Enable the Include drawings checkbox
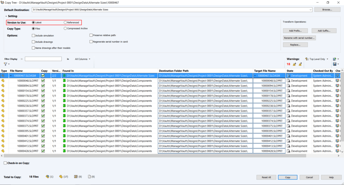The height and width of the screenshot is (185, 344). click(33, 42)
